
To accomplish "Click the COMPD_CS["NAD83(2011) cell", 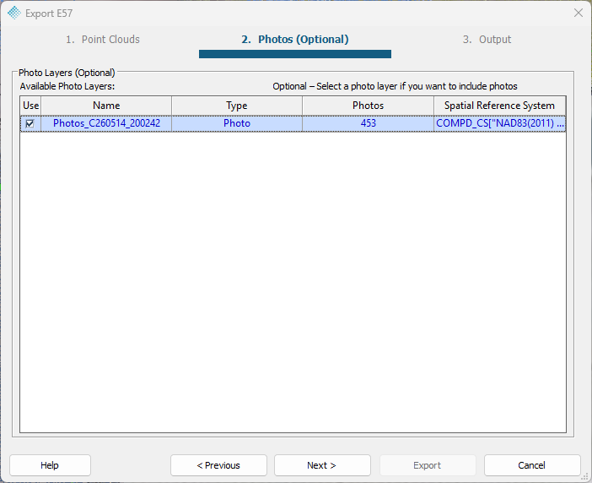I will [499, 123].
